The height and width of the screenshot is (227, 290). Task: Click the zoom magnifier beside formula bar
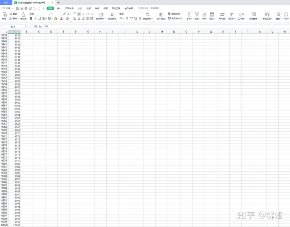(36, 27)
